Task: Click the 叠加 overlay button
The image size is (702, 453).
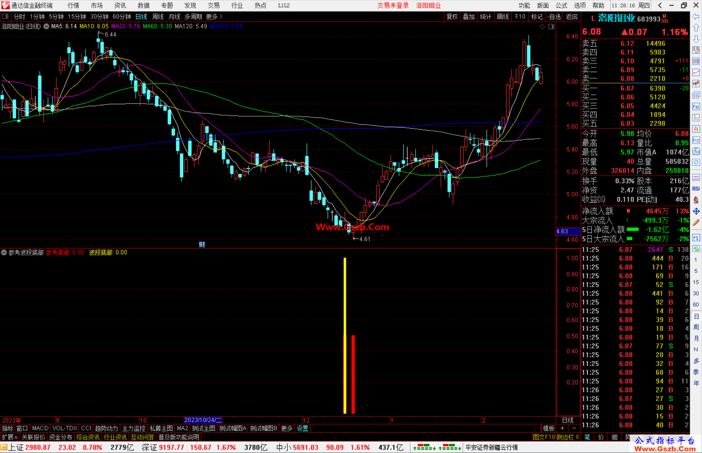Action: click(x=469, y=17)
